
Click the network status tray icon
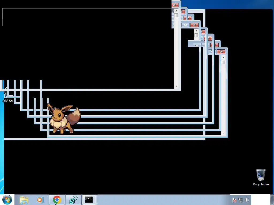click(x=241, y=200)
